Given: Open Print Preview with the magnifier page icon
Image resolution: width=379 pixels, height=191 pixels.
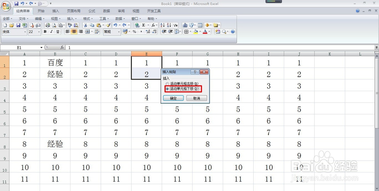Looking at the screenshot, I should tap(54, 25).
